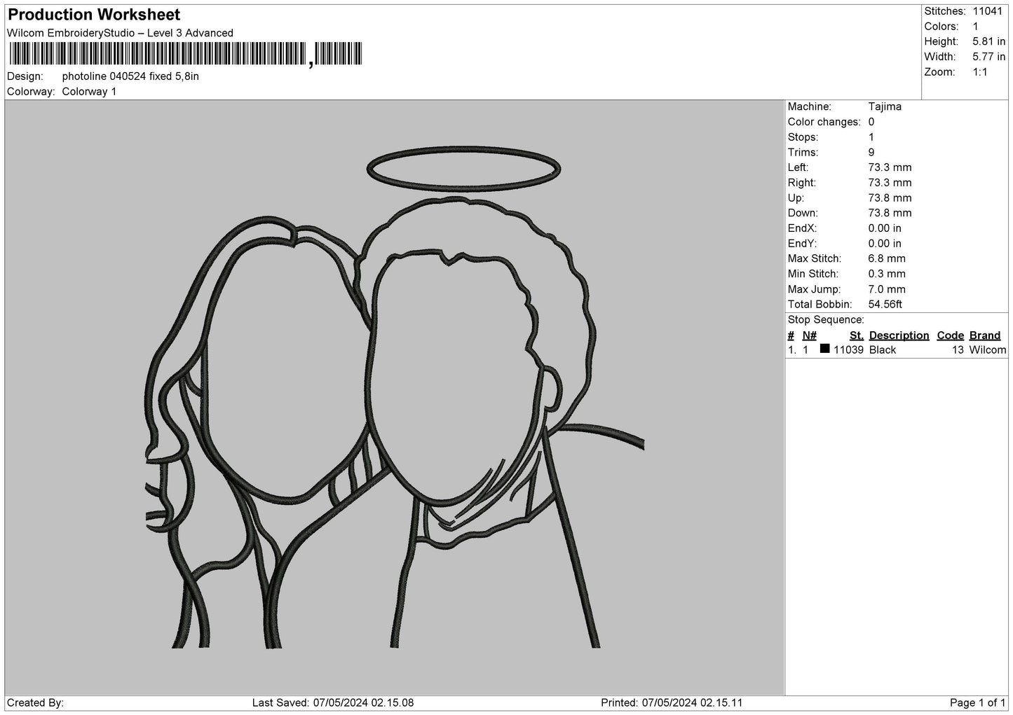
Task: Click 'Last Saved: 07/05/2024 02.15.08'
Action: 332,702
